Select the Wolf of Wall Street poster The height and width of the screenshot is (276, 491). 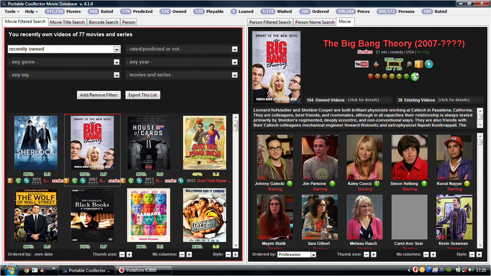36,215
